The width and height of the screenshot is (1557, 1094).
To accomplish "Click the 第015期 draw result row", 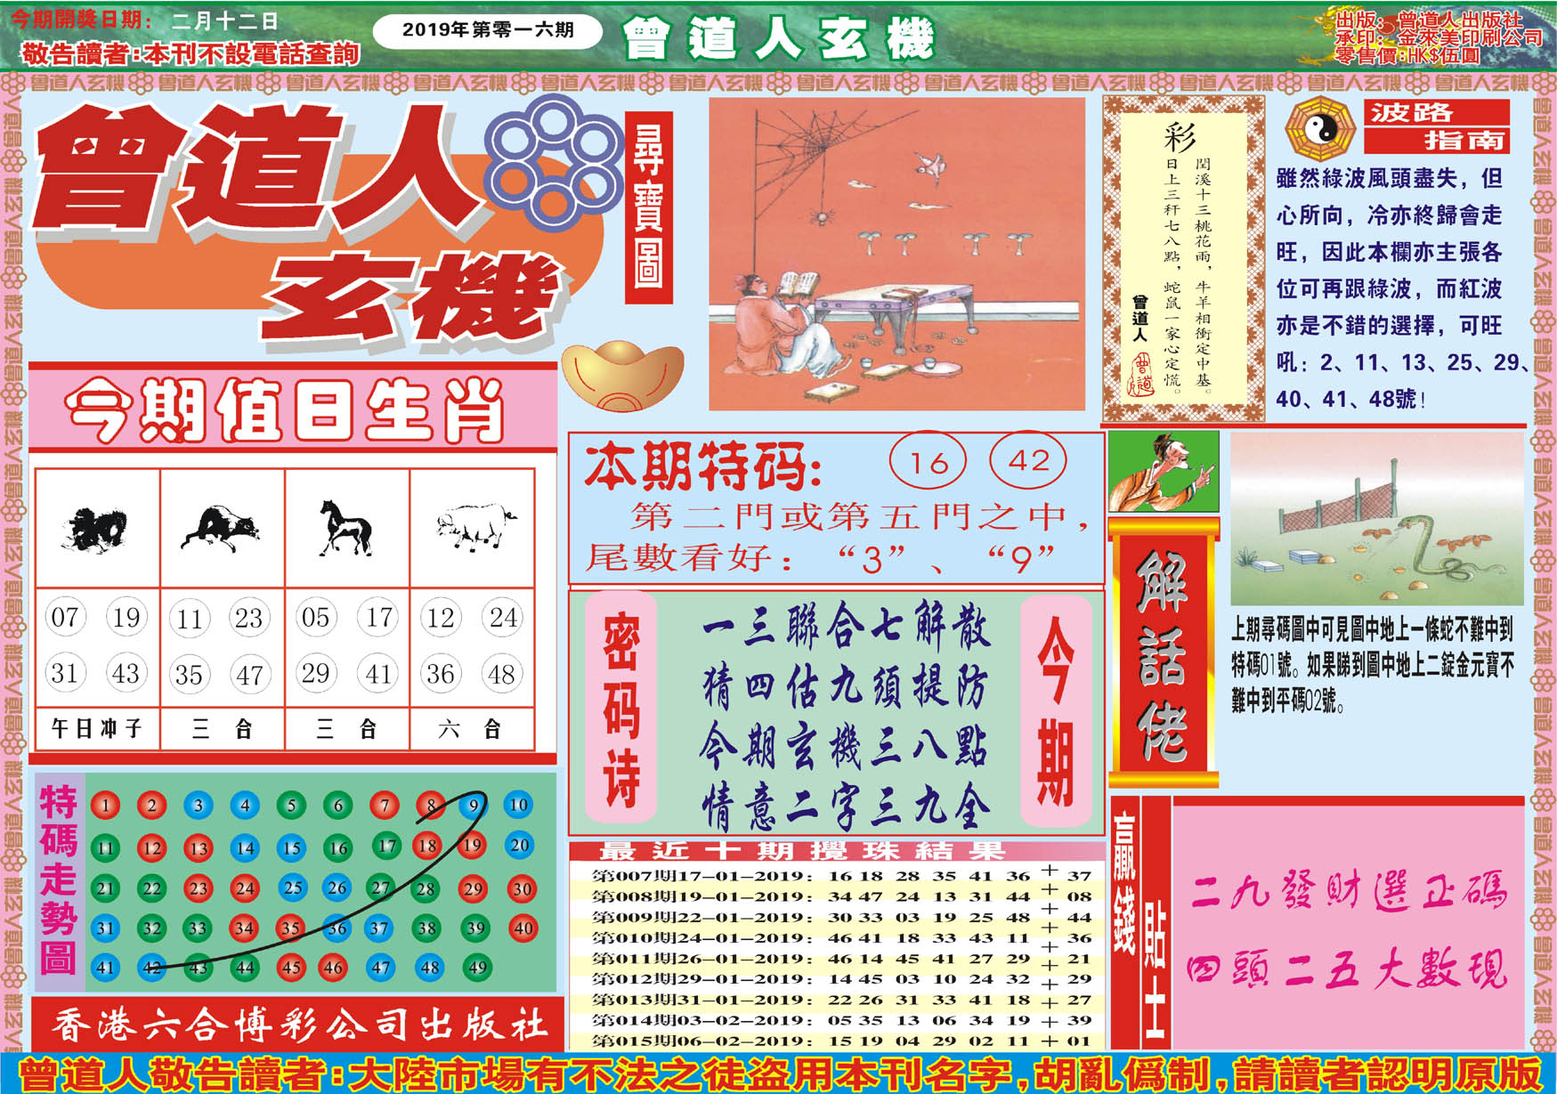I will pos(836,1041).
